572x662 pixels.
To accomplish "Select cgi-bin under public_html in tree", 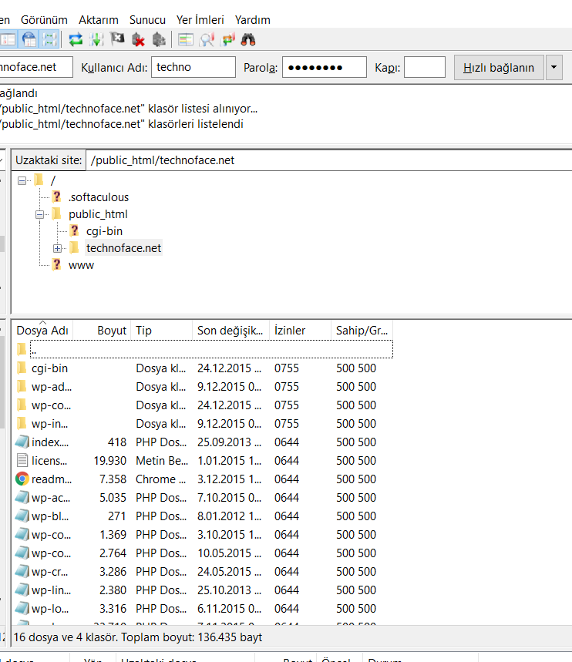I will [104, 231].
